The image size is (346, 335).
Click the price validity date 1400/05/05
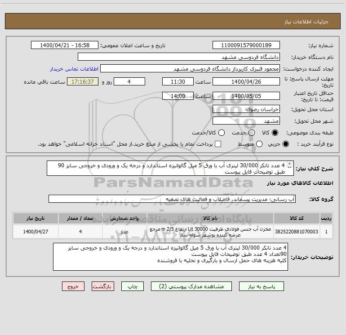[x=246, y=96]
